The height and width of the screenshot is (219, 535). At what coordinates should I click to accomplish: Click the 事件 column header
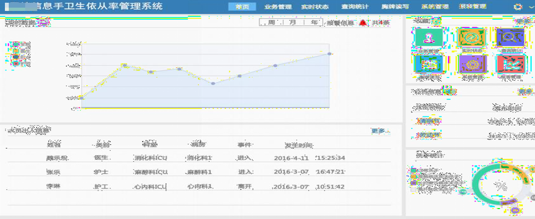245,145
